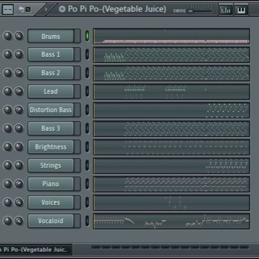Screen dimensions: 259x259
Task: Open the Bass 2 piano roll preview
Action: point(171,73)
